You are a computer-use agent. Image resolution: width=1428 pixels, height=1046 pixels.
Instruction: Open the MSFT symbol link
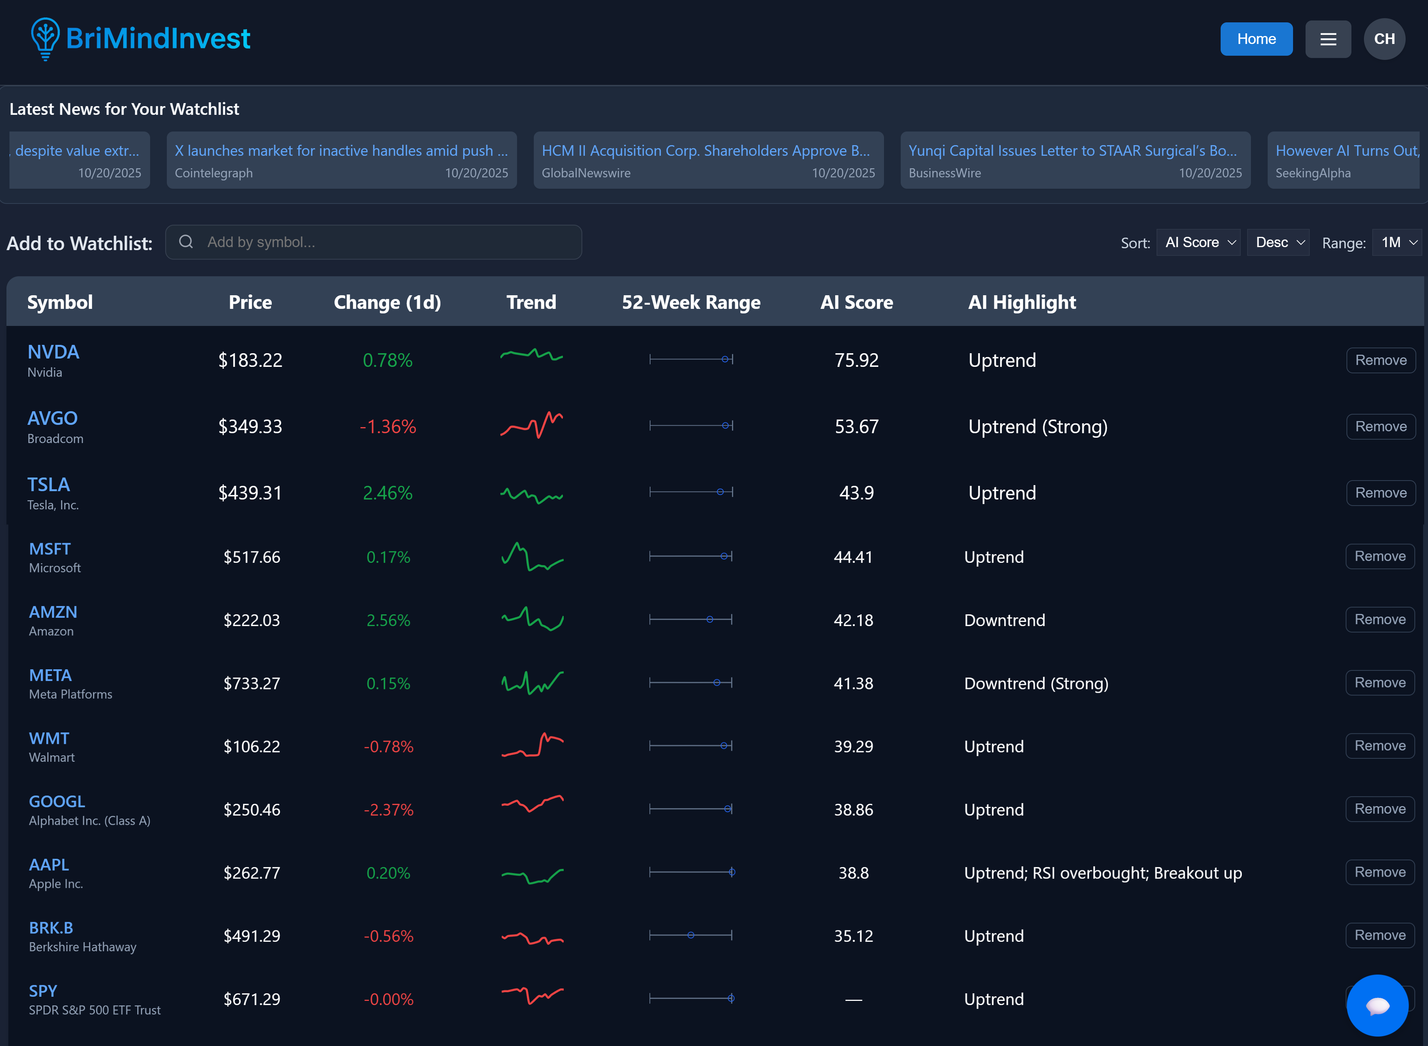[50, 549]
